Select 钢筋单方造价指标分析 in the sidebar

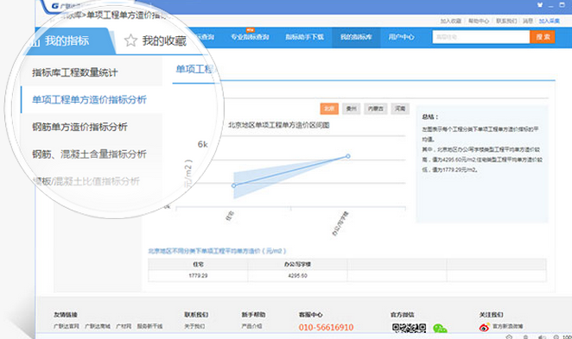coord(79,127)
